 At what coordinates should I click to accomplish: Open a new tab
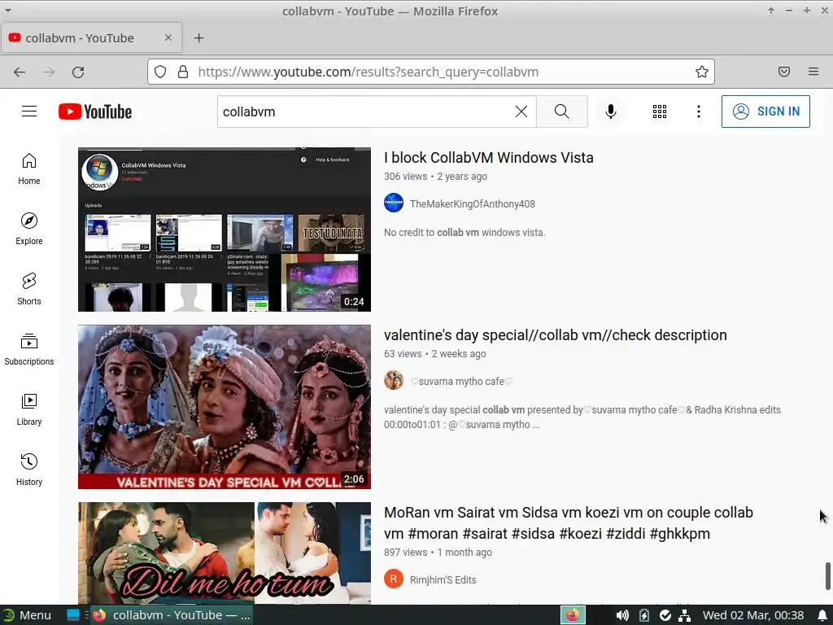point(198,37)
